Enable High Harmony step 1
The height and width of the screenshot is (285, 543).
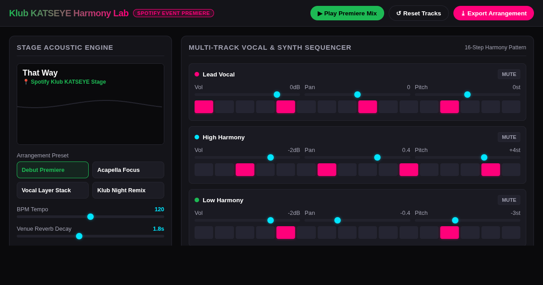204,170
